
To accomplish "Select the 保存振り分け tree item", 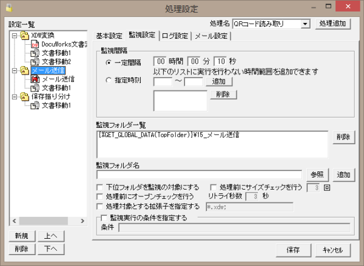I will pos(51,97).
